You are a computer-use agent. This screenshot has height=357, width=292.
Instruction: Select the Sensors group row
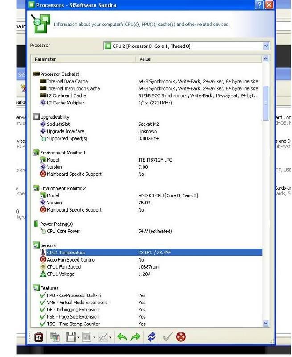[x=147, y=245]
